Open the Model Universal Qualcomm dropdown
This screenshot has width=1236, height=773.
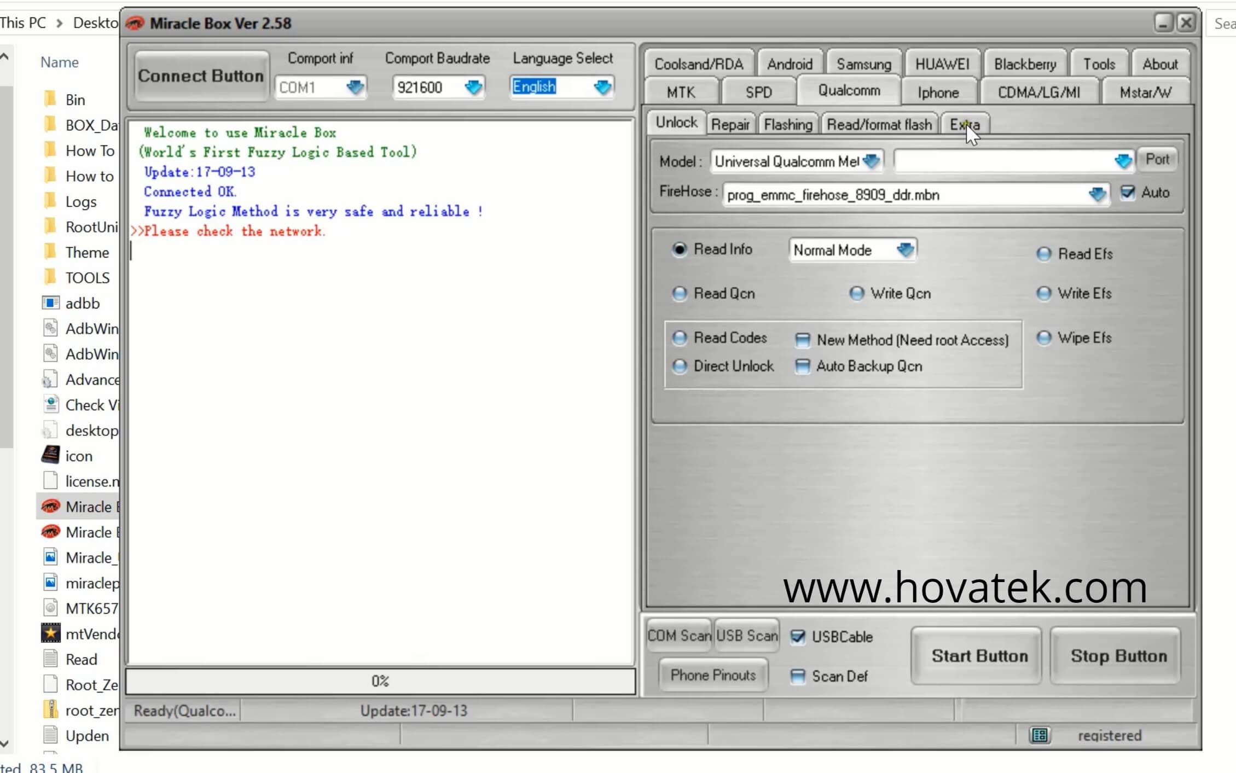(x=797, y=161)
